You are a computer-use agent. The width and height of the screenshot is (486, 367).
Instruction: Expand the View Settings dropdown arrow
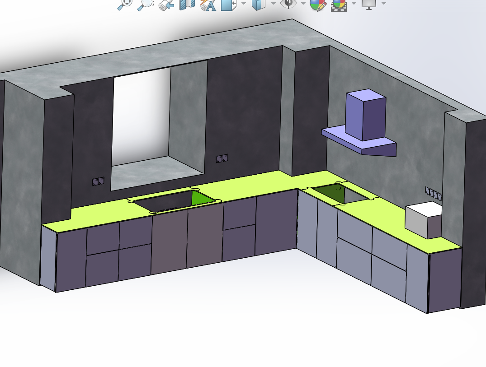[x=383, y=4]
